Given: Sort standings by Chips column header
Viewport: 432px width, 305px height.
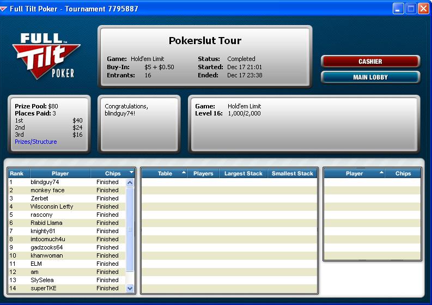Looking at the screenshot, I should coord(113,173).
